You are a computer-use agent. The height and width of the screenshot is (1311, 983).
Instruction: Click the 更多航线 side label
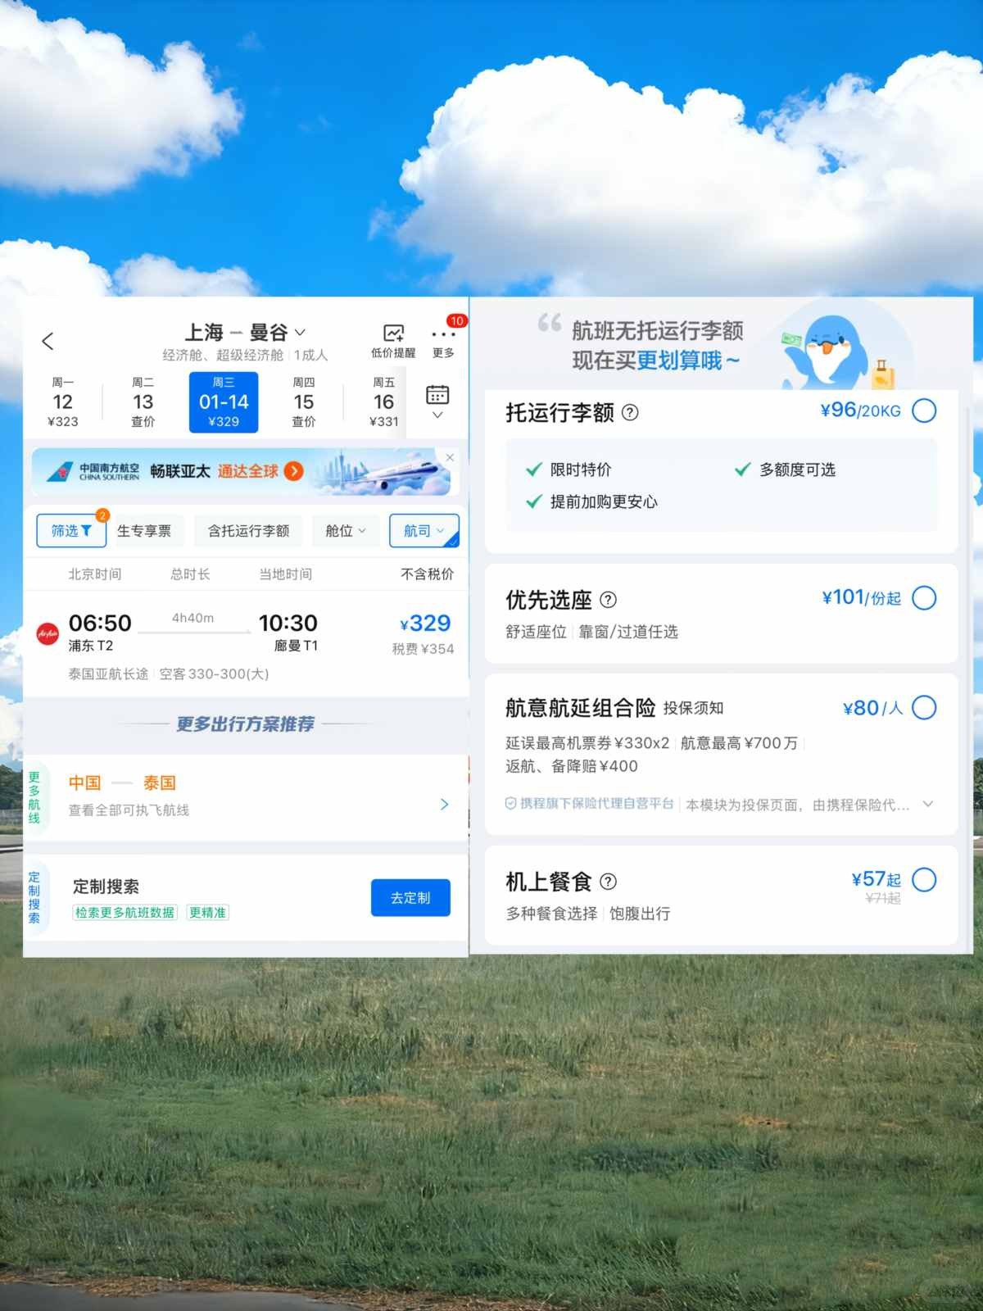[34, 797]
